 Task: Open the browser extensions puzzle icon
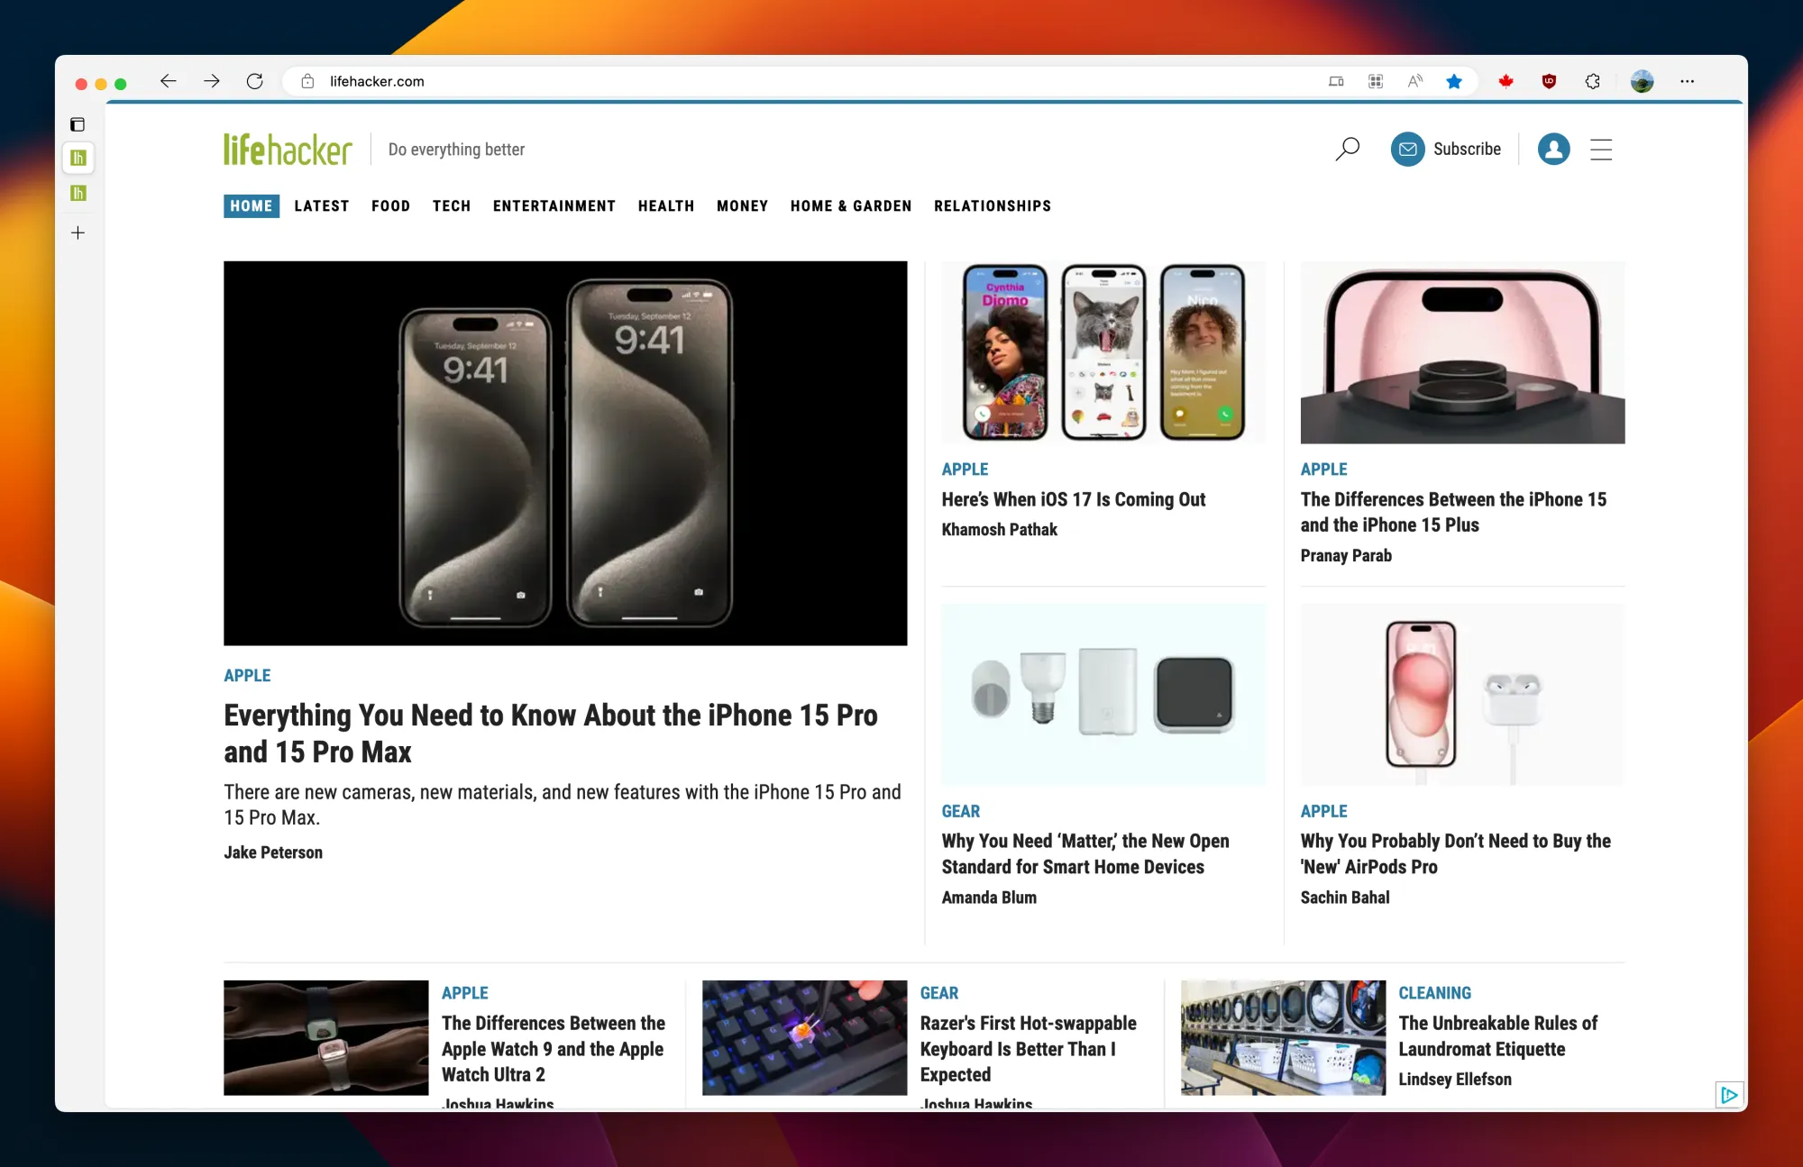click(1593, 82)
